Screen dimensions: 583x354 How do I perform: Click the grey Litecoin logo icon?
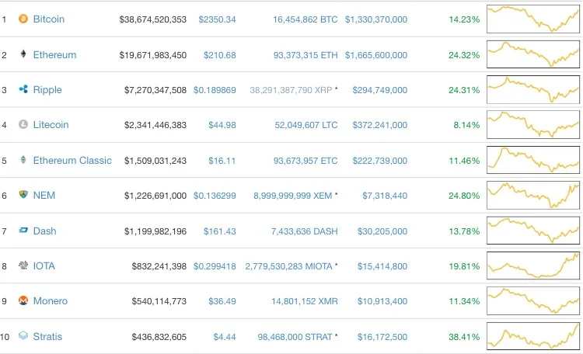pos(23,124)
